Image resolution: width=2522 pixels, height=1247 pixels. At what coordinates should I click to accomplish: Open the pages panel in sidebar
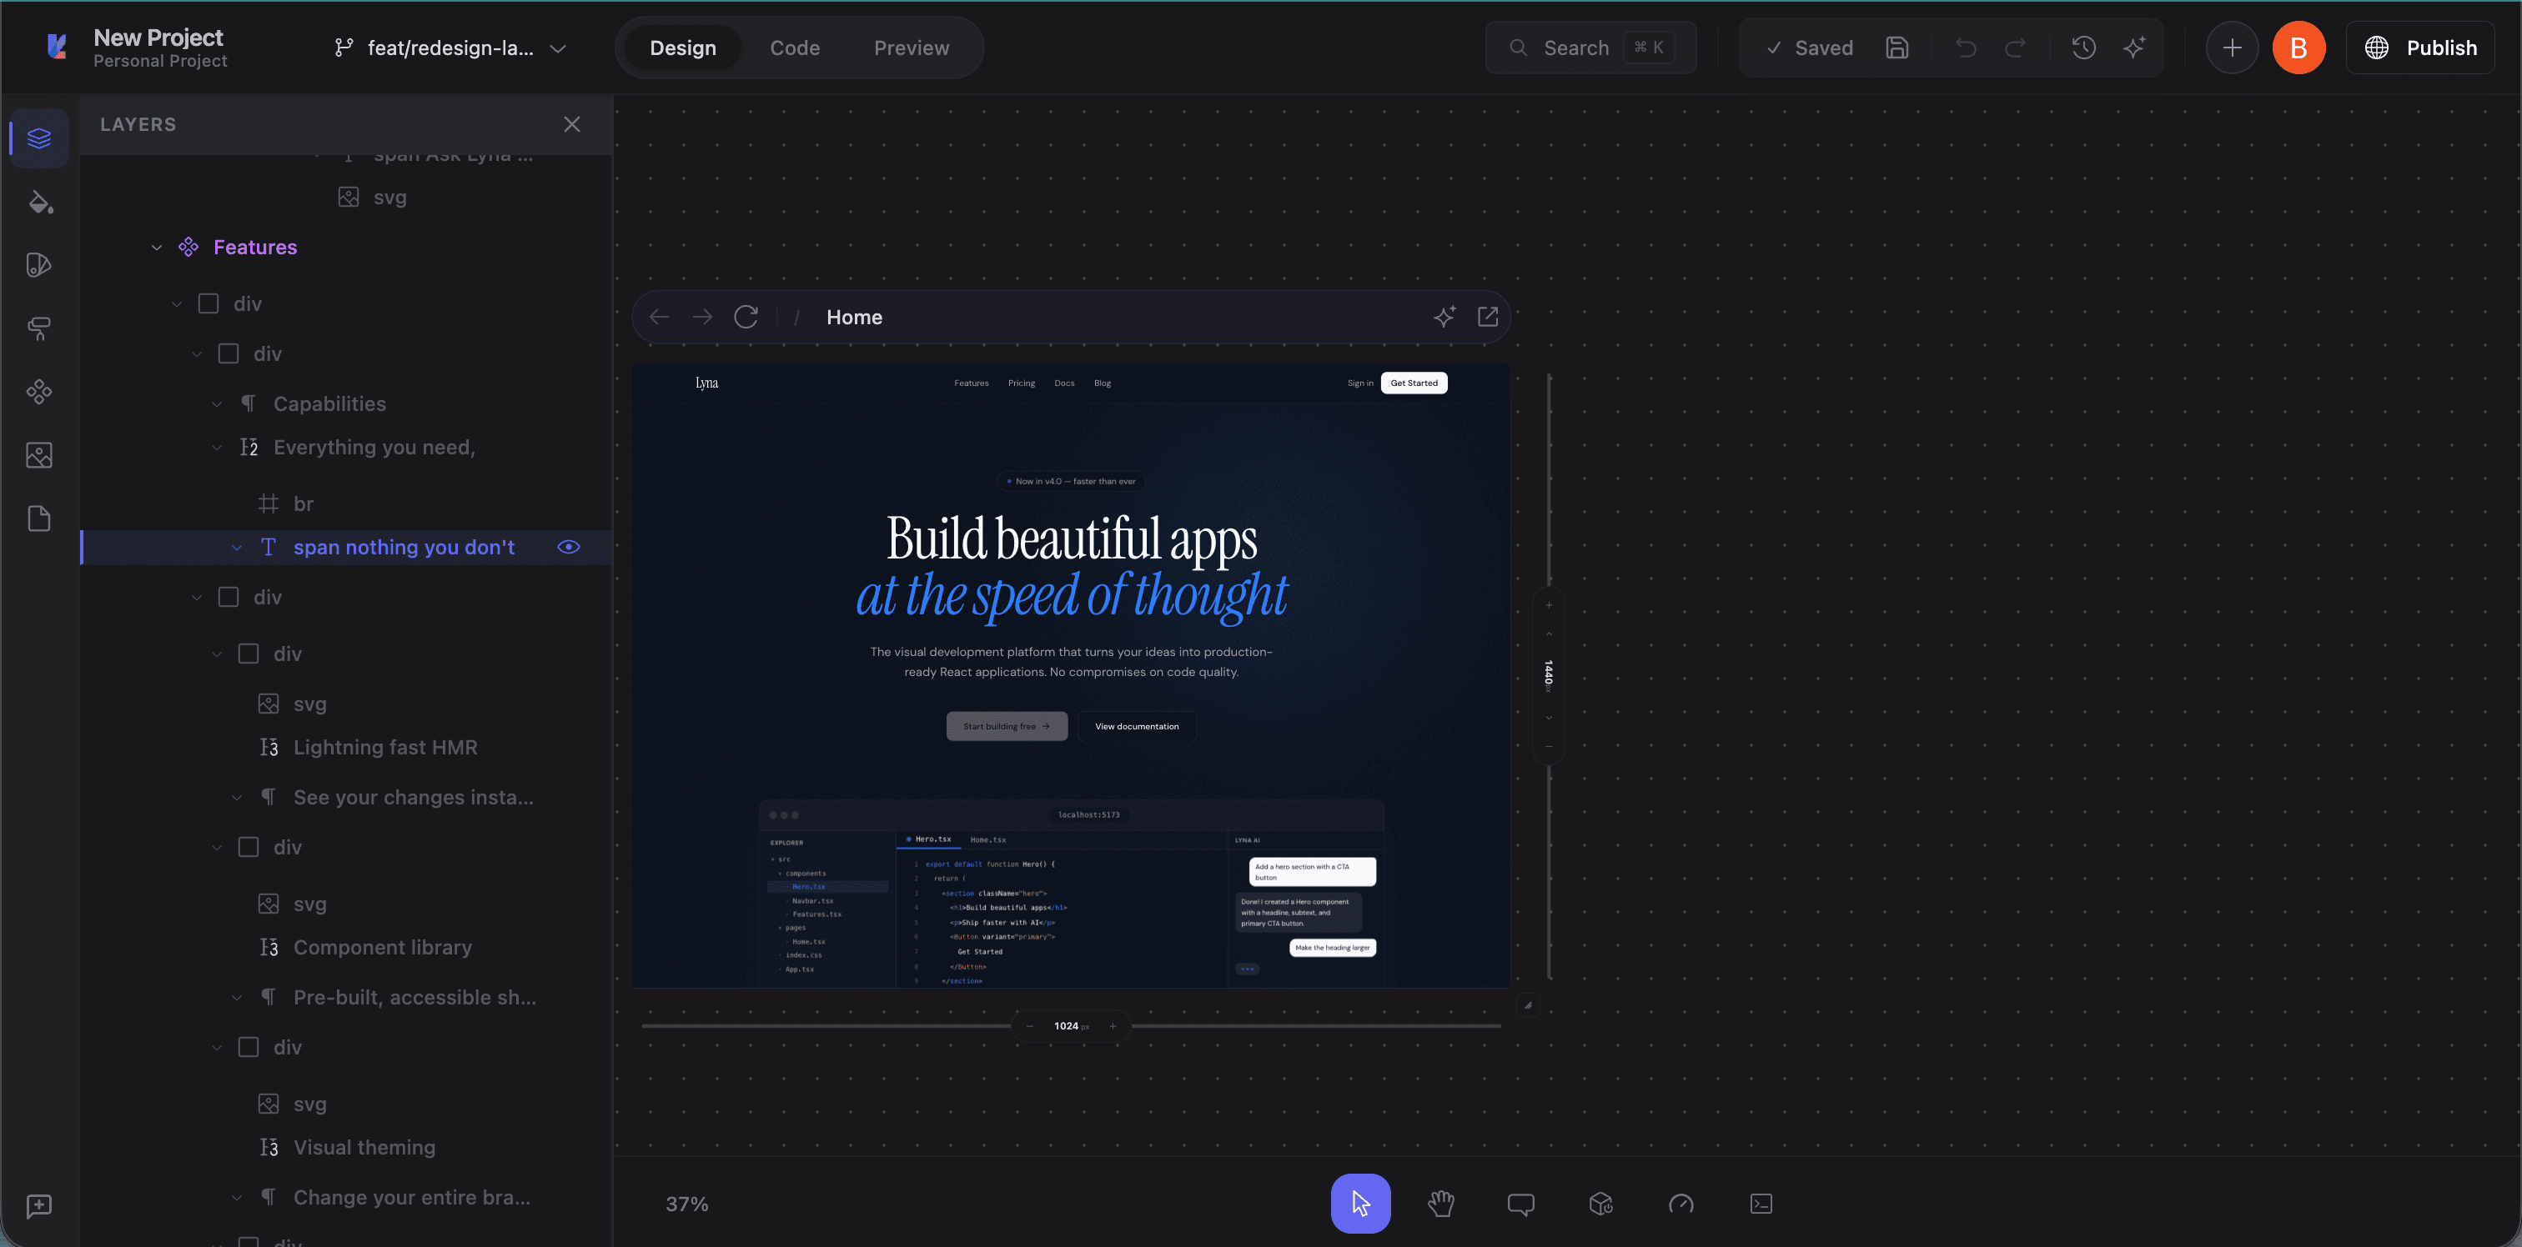39,518
